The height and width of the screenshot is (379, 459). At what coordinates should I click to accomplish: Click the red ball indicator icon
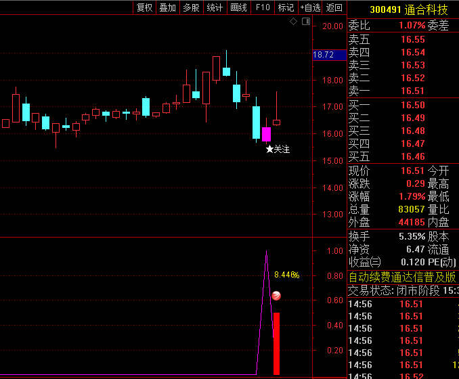tap(276, 296)
